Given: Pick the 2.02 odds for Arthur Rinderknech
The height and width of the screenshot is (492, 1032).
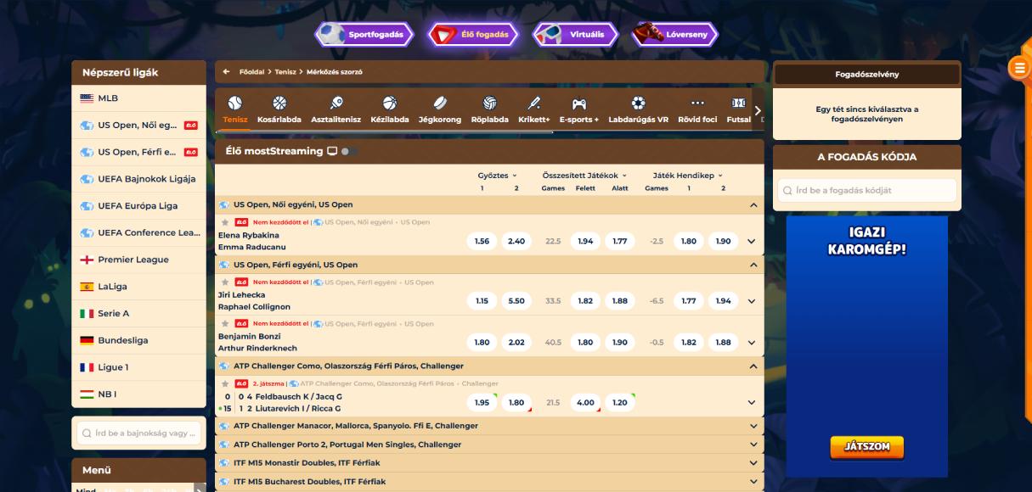Looking at the screenshot, I should 516,342.
